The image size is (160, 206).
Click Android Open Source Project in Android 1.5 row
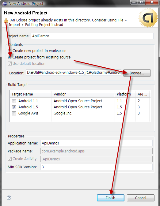tap(78, 107)
